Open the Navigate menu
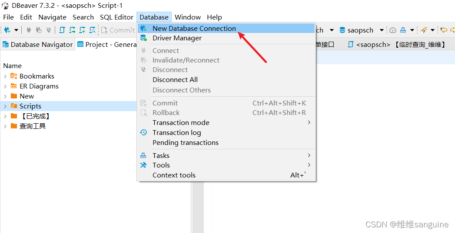Viewport: 455px width, 233px height. point(52,17)
